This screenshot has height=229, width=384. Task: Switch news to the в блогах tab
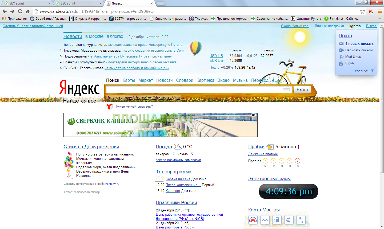tap(115, 36)
